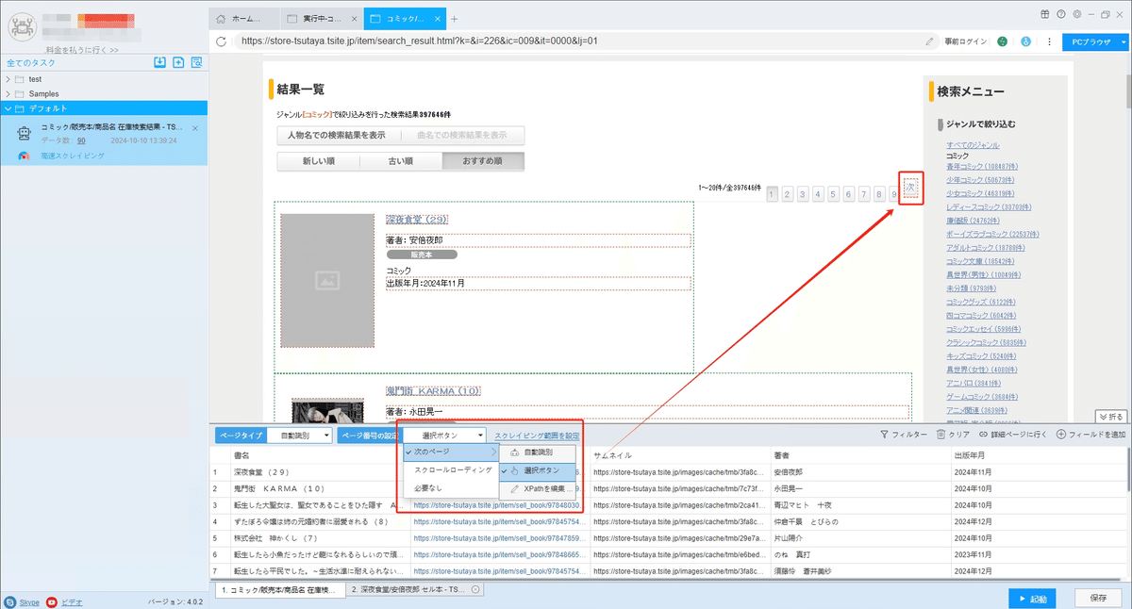This screenshot has height=609, width=1132.
Task: Click the new task plus icon
Action: 178,62
